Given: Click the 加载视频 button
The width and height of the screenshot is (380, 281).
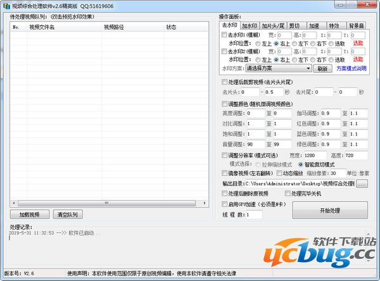Looking at the screenshot, I should [x=30, y=215].
